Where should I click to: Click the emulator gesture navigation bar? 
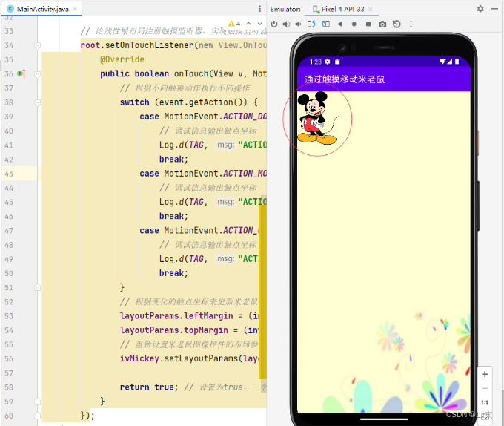pos(384,419)
